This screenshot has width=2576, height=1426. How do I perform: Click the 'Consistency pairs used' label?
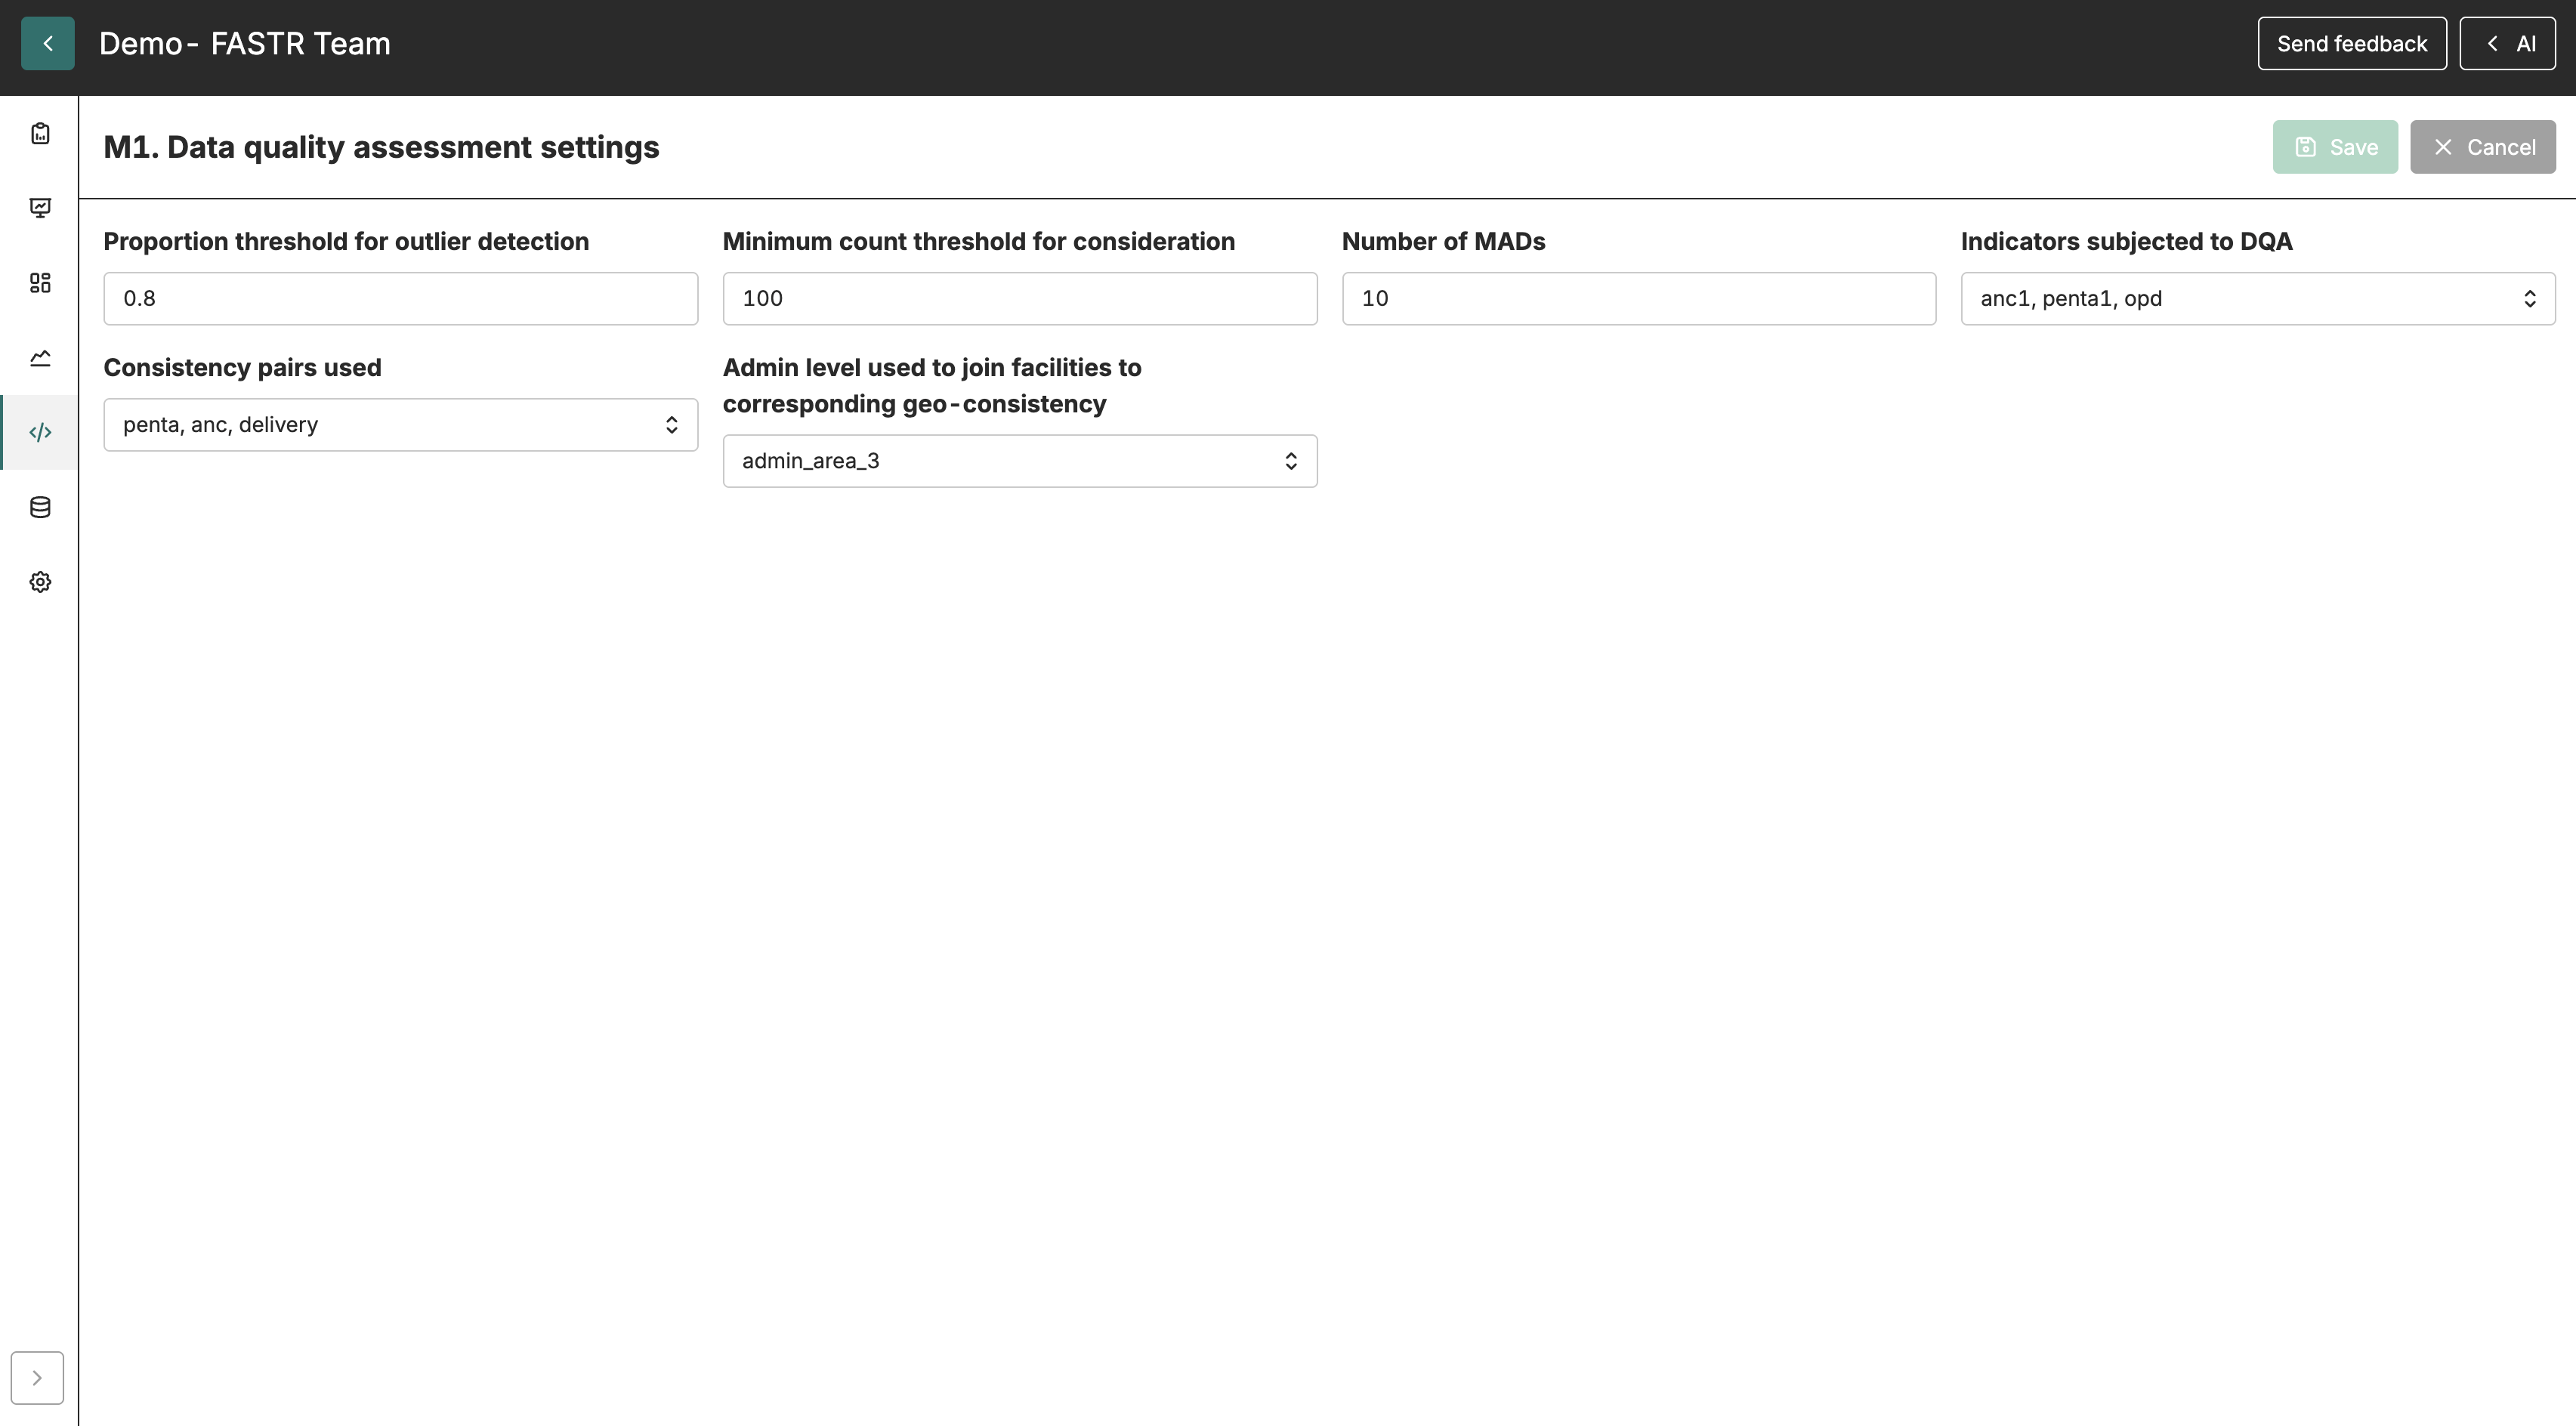point(242,367)
